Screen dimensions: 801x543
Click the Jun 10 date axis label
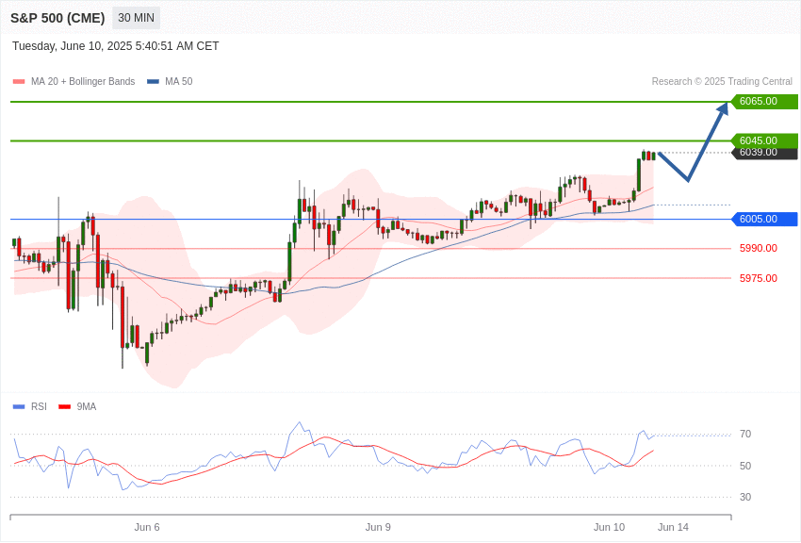coord(609,527)
